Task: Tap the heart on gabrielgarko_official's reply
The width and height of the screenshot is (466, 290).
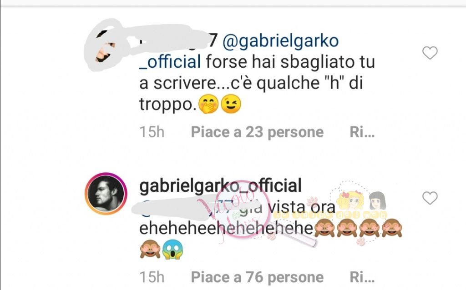Action: click(x=430, y=198)
